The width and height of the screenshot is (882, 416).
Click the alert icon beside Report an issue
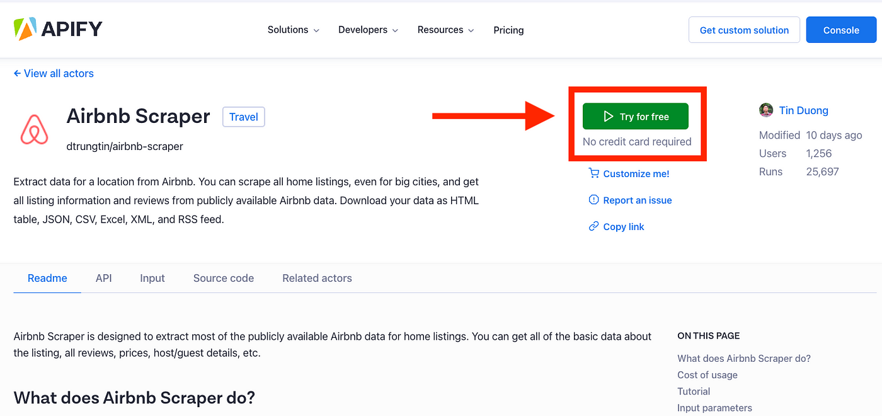tap(593, 200)
